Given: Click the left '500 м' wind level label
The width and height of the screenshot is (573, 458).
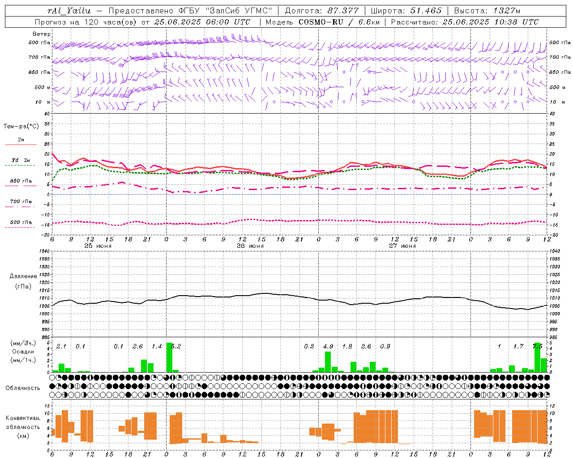Looking at the screenshot, I should click(x=43, y=87).
